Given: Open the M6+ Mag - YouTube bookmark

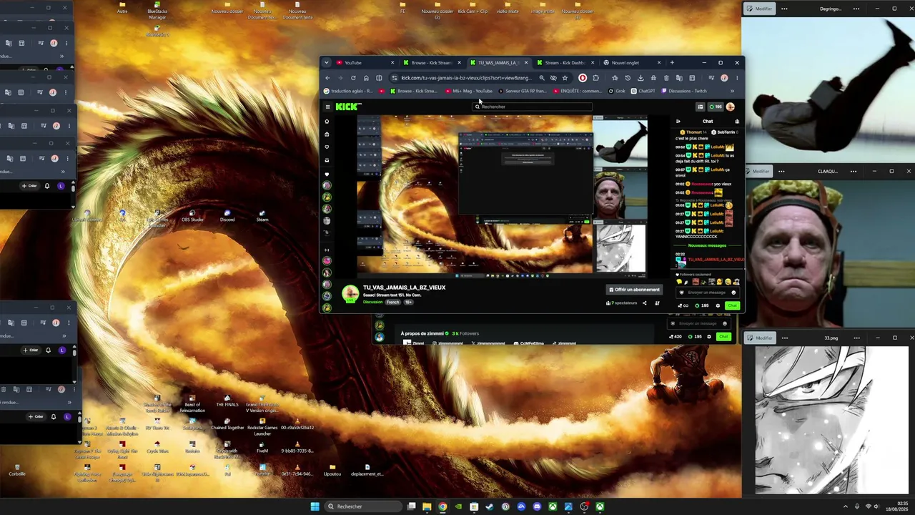Looking at the screenshot, I should [x=468, y=91].
